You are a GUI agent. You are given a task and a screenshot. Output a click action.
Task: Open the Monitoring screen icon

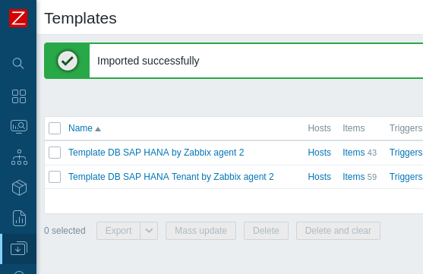click(19, 127)
